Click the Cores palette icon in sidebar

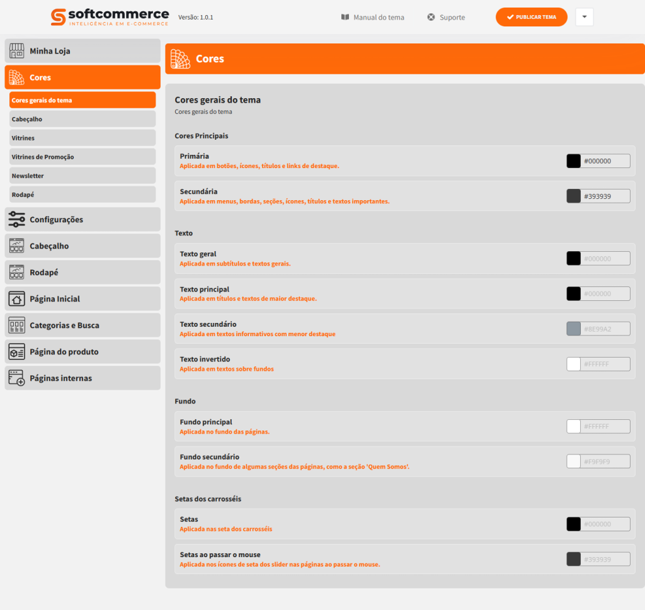pyautogui.click(x=16, y=77)
